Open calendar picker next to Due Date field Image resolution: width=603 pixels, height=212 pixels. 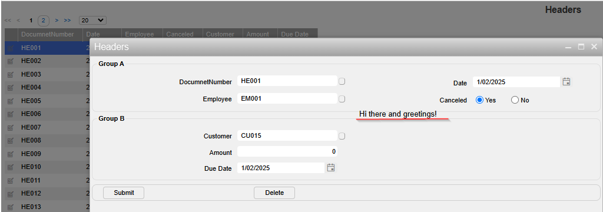(x=331, y=167)
